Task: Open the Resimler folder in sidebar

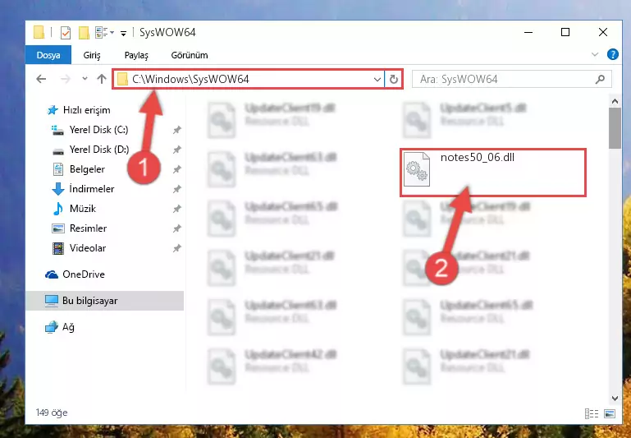Action: point(88,228)
